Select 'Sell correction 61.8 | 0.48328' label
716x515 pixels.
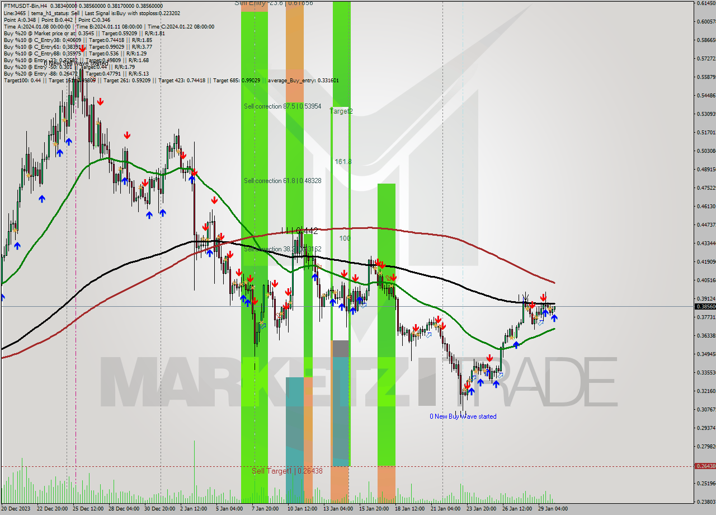[282, 181]
